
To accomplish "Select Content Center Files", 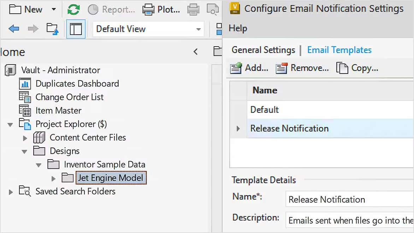I will click(x=88, y=137).
